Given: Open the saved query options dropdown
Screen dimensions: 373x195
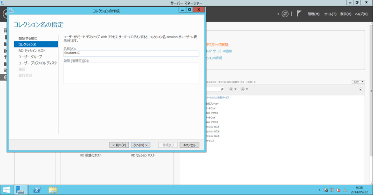Looking at the screenshot, I should [x=244, y=89].
